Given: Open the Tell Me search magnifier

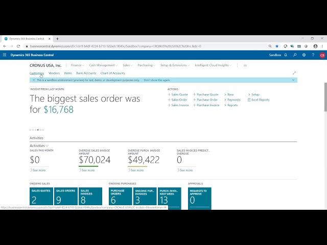Looking at the screenshot, I should tap(295, 55).
